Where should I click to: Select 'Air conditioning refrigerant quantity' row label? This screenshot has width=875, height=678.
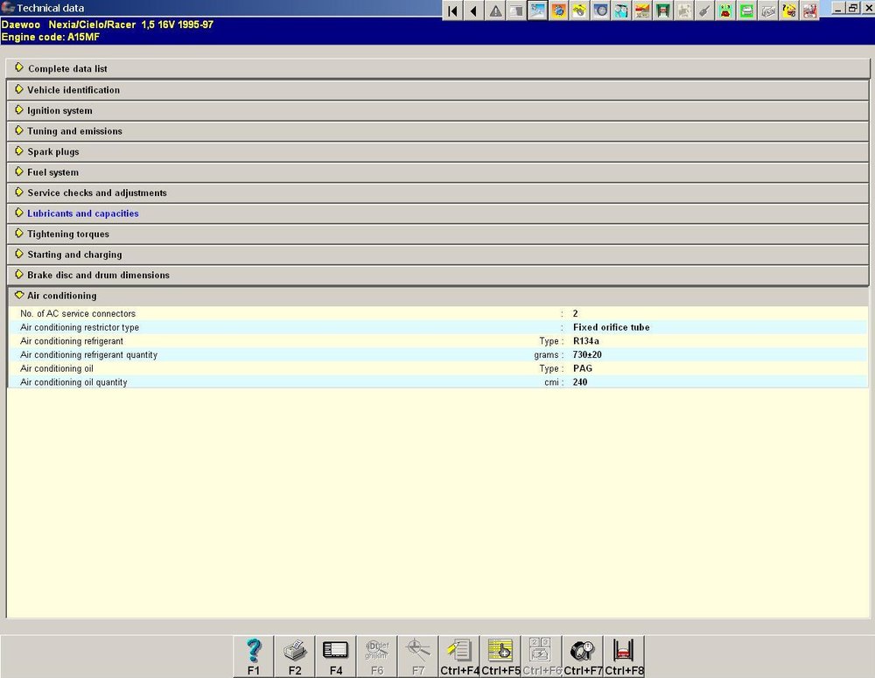click(x=88, y=355)
